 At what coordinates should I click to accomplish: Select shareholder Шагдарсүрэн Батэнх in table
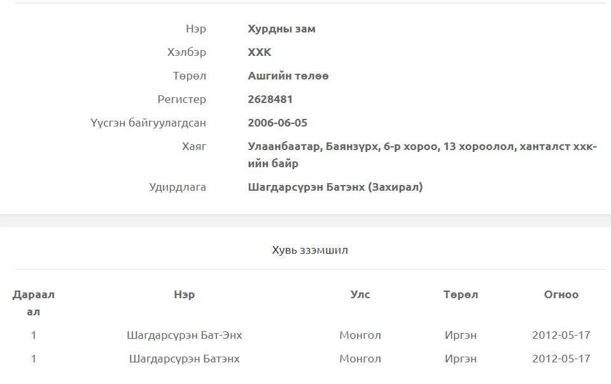click(x=184, y=359)
